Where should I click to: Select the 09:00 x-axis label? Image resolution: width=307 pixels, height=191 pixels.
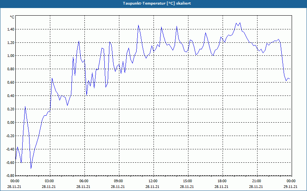point(119,181)
